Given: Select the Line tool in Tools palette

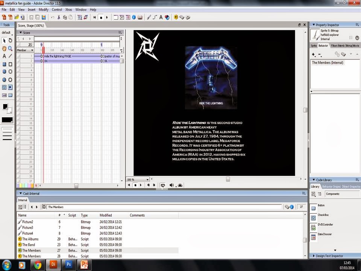Looking at the screenshot, I should [11, 56].
